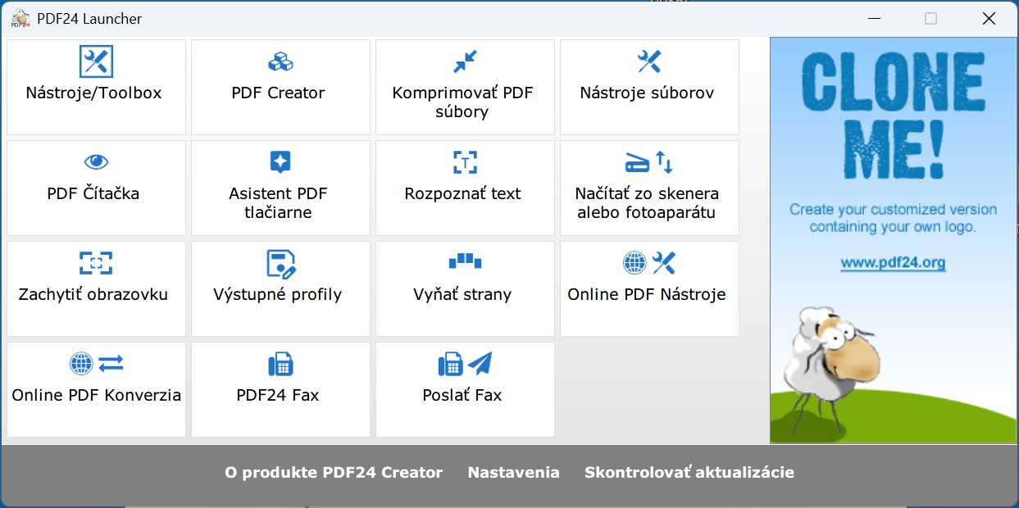Follow the www.pdf24.org link
The image size is (1019, 508).
pos(893,263)
